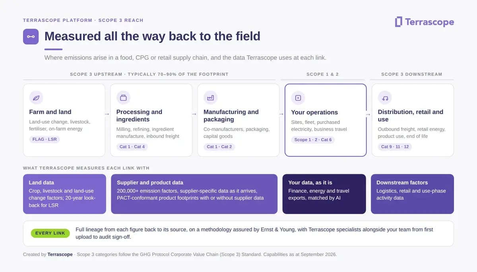Select the dark Your data, as it is panel
477x272 pixels.
point(324,194)
